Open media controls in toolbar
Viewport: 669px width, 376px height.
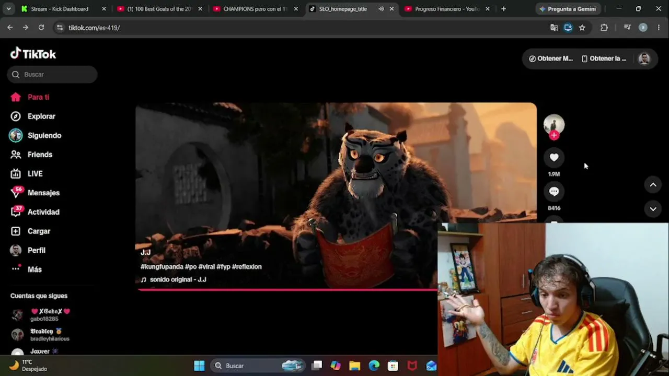(x=627, y=28)
